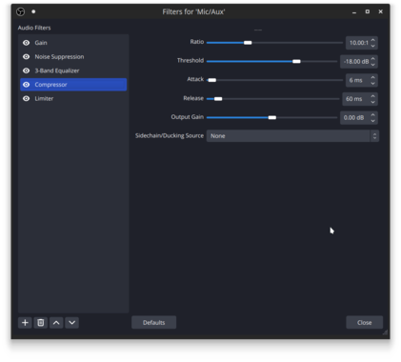
Task: Decrease Output Gain with down stepper arrow
Action: pyautogui.click(x=373, y=121)
